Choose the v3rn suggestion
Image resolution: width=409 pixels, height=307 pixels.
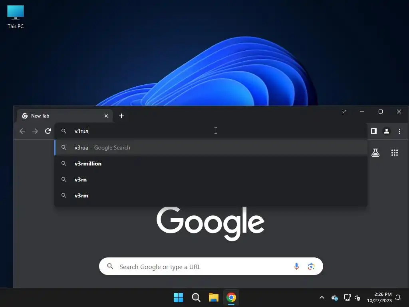coord(211,179)
